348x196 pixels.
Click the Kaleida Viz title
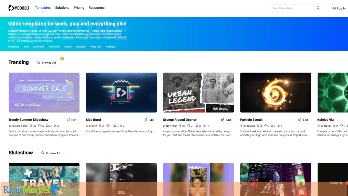point(326,120)
